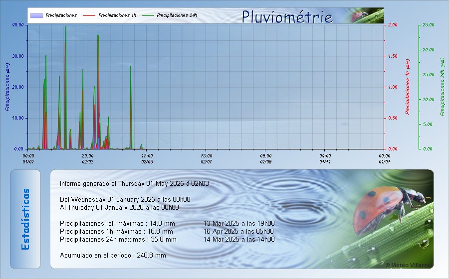Screen dimensions: 449x279
Task: Click the Al Thursday 01 January 2026 line
Action: click(x=119, y=208)
